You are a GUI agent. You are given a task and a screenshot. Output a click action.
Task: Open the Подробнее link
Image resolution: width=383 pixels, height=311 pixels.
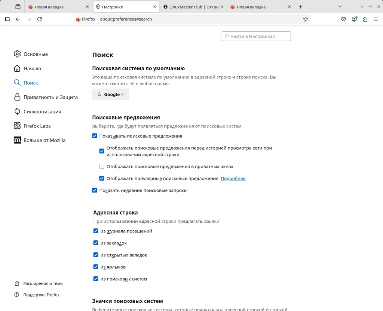point(233,179)
